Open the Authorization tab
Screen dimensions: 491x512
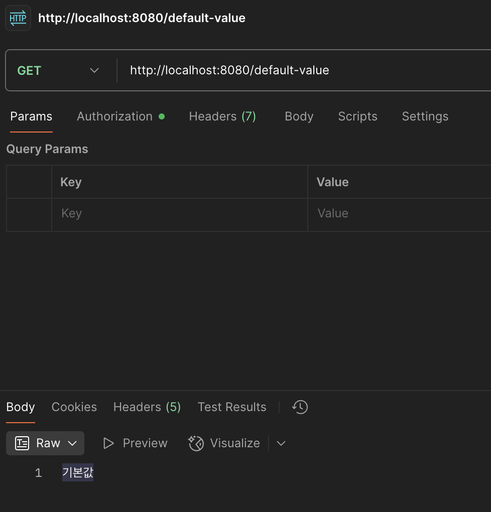[114, 116]
